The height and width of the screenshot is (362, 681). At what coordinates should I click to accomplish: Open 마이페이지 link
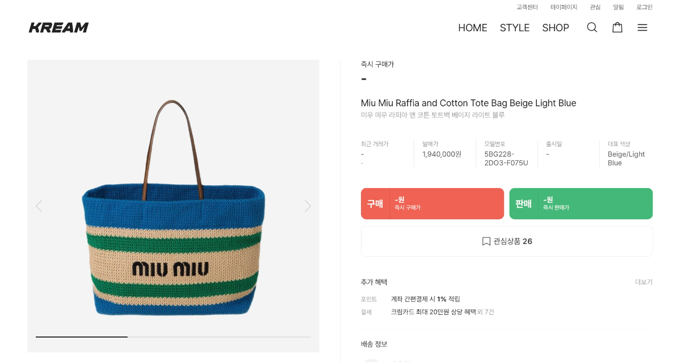pyautogui.click(x=564, y=7)
